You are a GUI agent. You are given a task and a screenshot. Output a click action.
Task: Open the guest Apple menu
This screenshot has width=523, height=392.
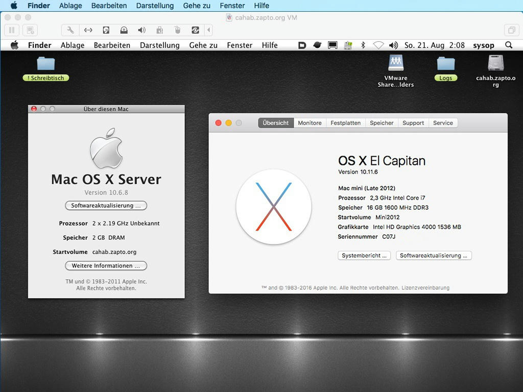[x=14, y=45]
